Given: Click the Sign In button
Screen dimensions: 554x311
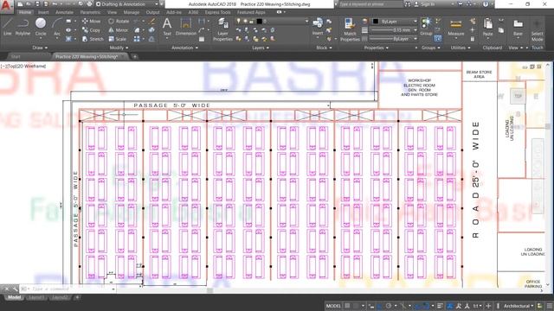Looking at the screenshot, I should click(424, 4).
